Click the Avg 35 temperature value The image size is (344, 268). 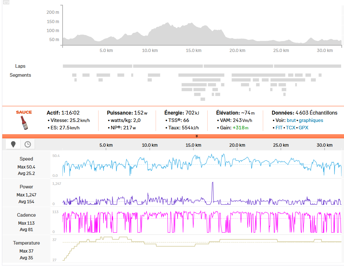26,258
